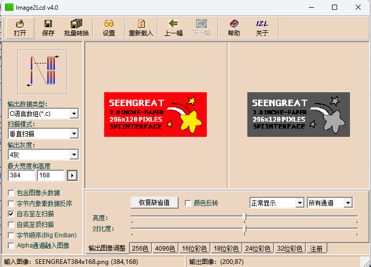This screenshot has width=371, height=267.
Task: Go to previous image with 上一幅
Action: tap(173, 28)
